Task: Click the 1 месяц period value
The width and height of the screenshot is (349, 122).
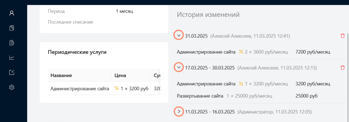Action: pyautogui.click(x=124, y=11)
